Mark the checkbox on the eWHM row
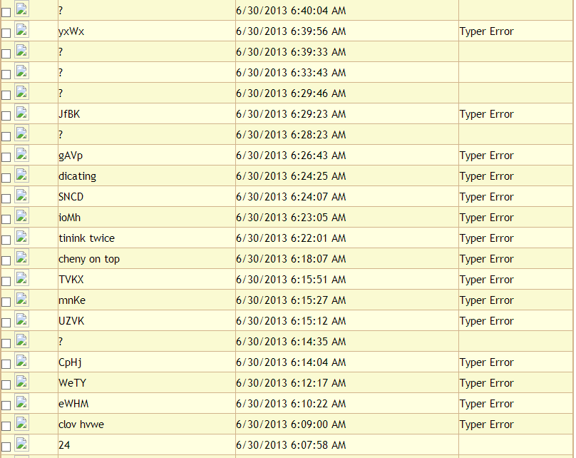 point(6,405)
